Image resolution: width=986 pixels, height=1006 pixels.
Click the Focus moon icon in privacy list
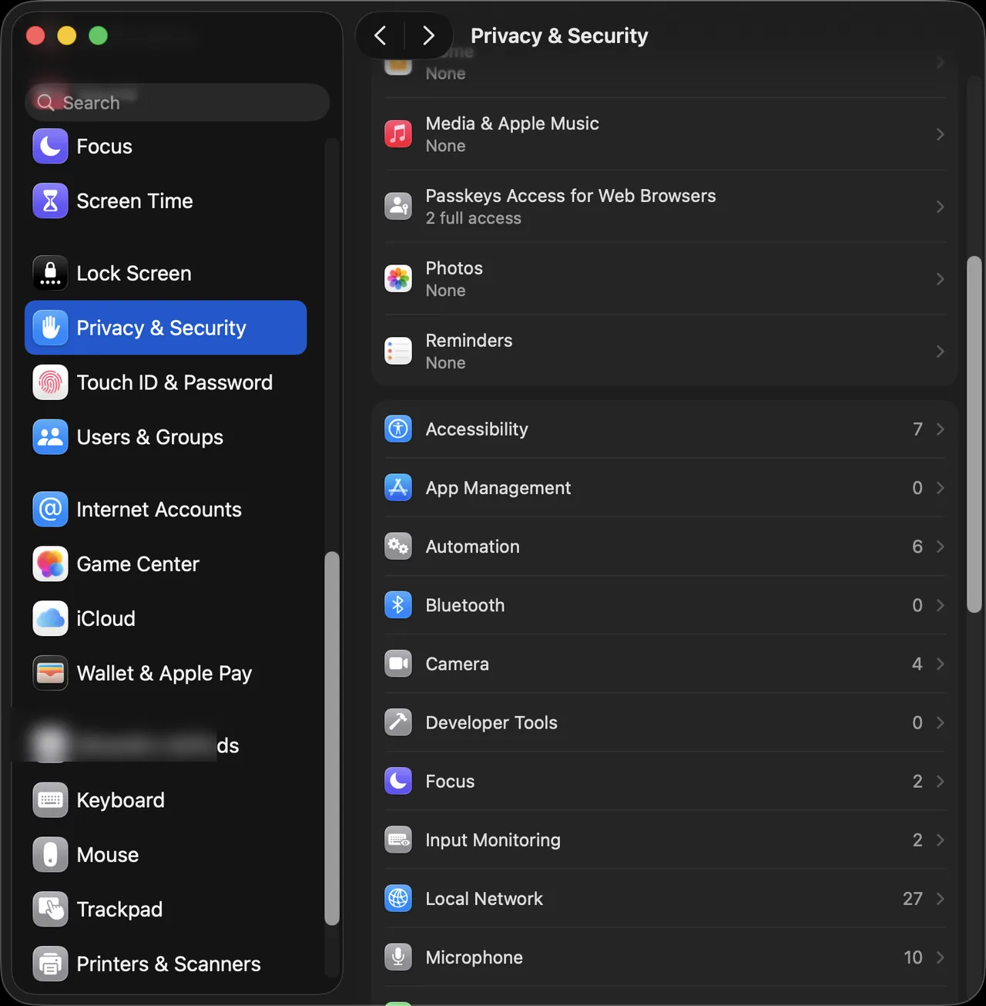[x=398, y=781]
